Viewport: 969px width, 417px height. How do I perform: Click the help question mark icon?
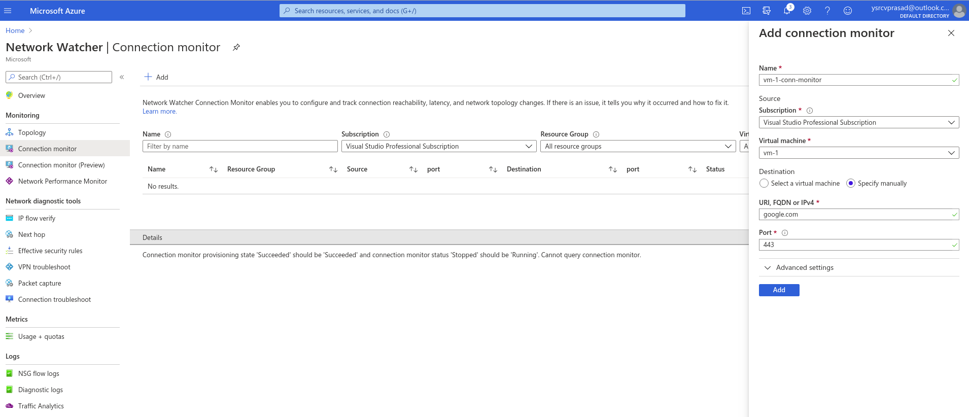click(827, 11)
